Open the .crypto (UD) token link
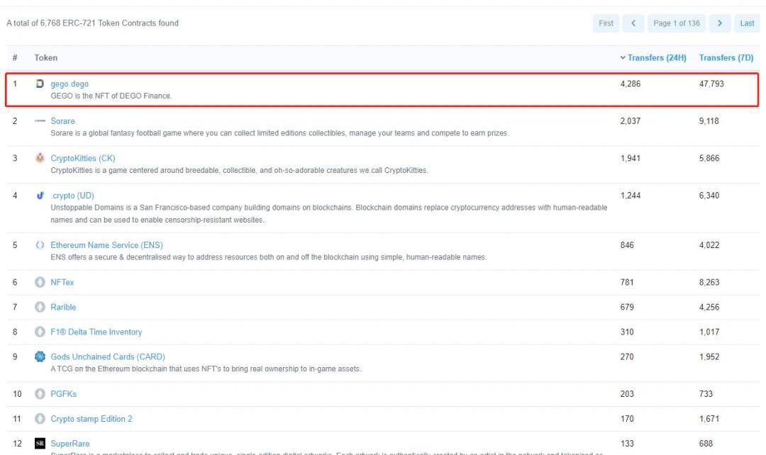Image resolution: width=766 pixels, height=455 pixels. coord(72,196)
